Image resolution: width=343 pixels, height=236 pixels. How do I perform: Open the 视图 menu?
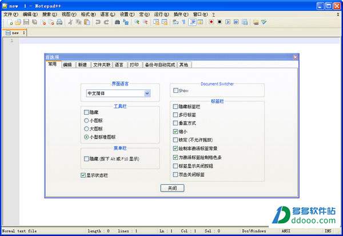click(69, 14)
